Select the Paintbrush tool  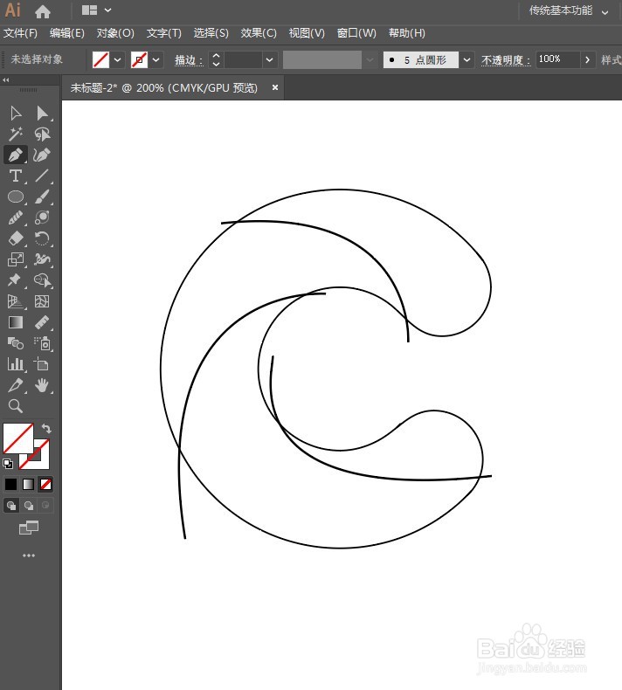coord(42,197)
